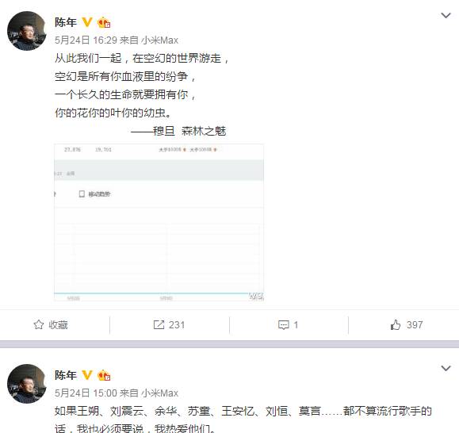Like the first post with 397
Viewport: 459px width, 433px height.
(x=407, y=324)
